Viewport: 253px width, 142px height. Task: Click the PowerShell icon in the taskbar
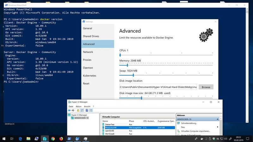click(x=69, y=139)
